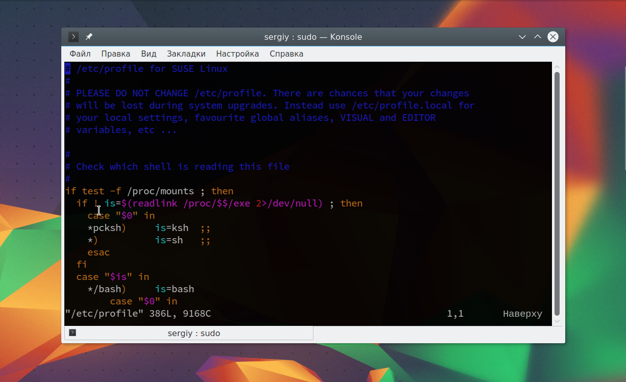This screenshot has width=626, height=382.
Task: Toggle the pin keep-above icon in the title bar
Action: click(x=88, y=36)
